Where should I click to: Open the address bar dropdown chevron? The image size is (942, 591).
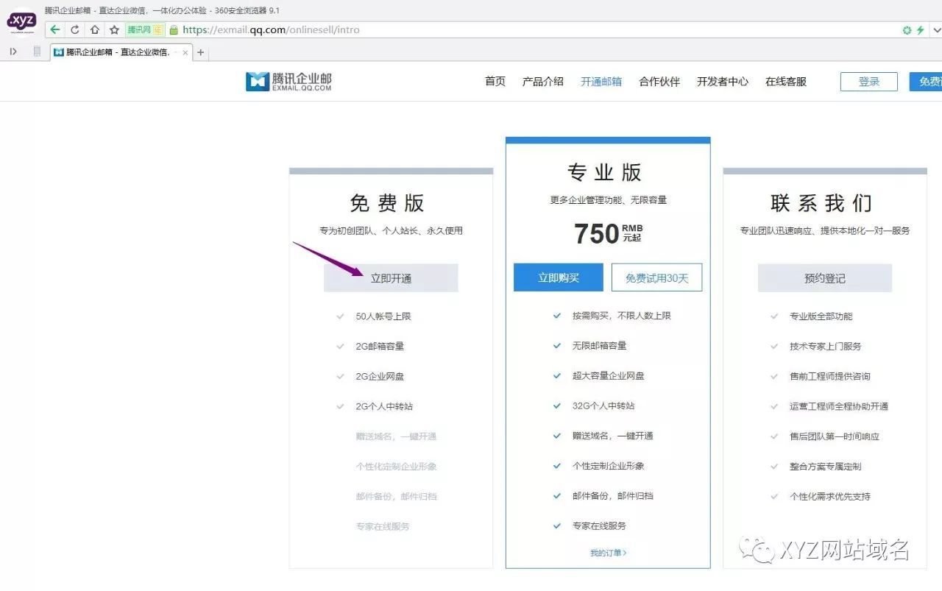click(936, 29)
